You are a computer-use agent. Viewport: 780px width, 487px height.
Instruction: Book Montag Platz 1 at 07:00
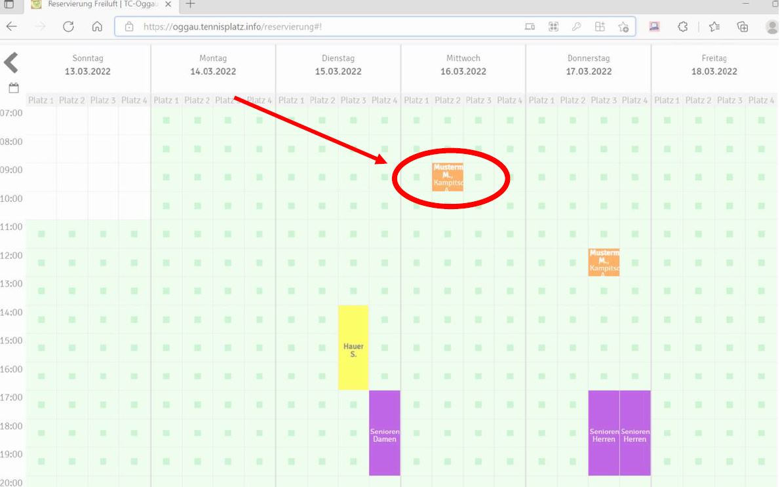point(166,121)
